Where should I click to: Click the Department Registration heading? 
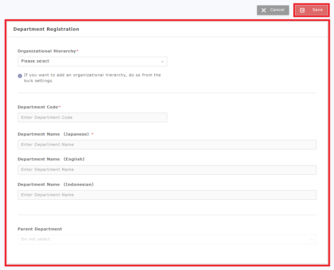tap(46, 29)
